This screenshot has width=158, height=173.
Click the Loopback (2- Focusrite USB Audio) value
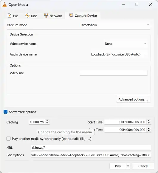[x=116, y=54]
